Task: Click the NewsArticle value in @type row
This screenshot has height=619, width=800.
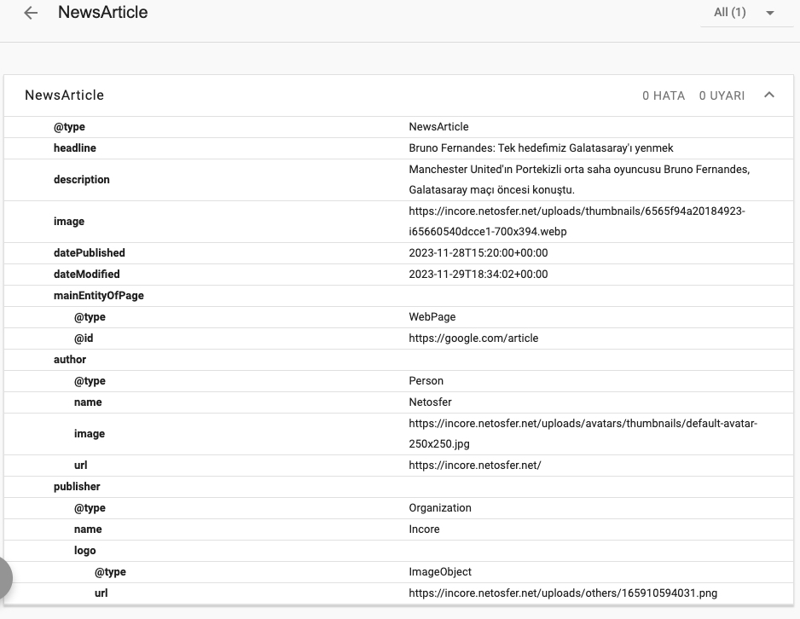Action: coord(438,126)
